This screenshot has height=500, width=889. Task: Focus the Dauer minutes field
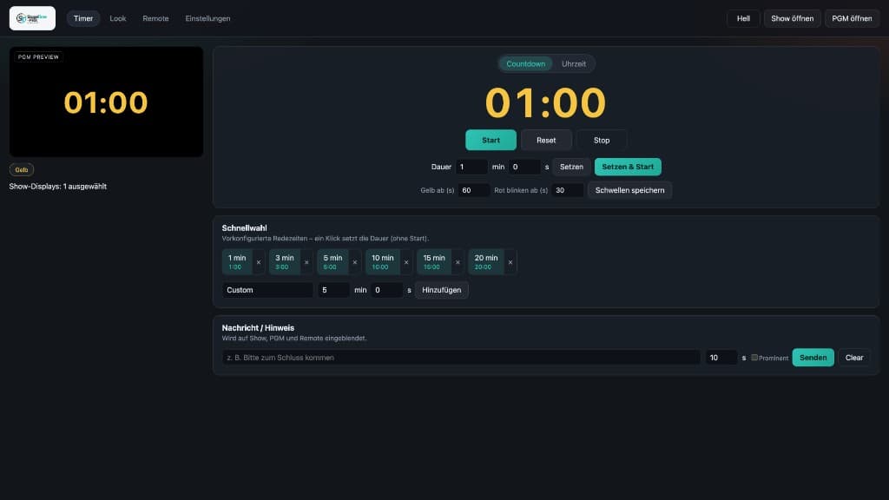coord(471,167)
